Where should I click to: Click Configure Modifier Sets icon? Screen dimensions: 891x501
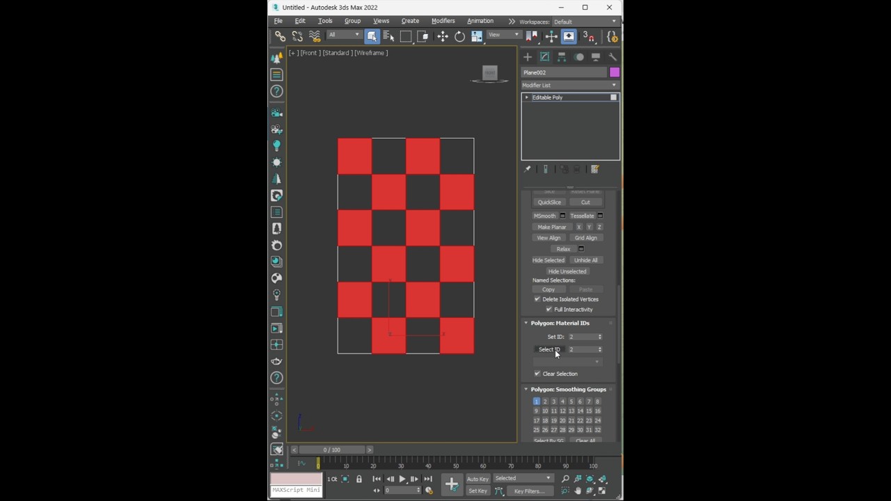click(x=595, y=169)
